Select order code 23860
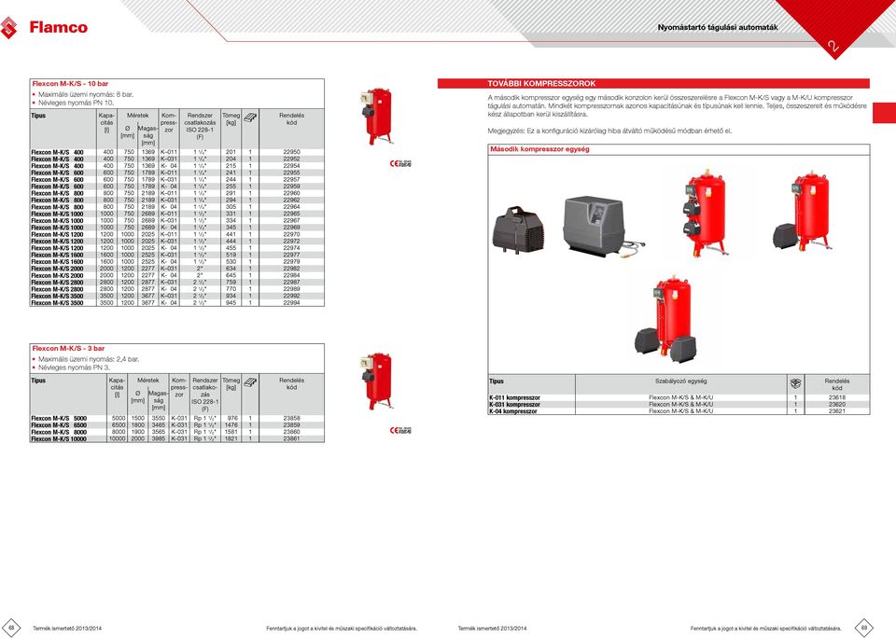Image resolution: width=896 pixels, height=638 pixels. 291,432
